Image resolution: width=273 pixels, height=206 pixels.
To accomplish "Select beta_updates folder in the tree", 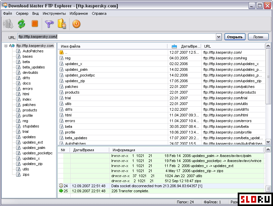I will point(34,67).
